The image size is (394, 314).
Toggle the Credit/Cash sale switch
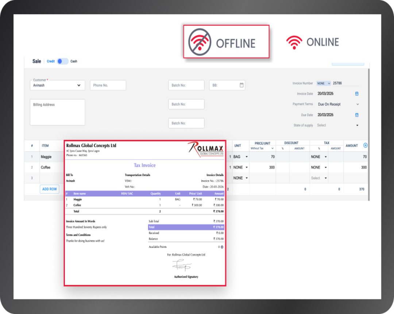[x=63, y=61]
